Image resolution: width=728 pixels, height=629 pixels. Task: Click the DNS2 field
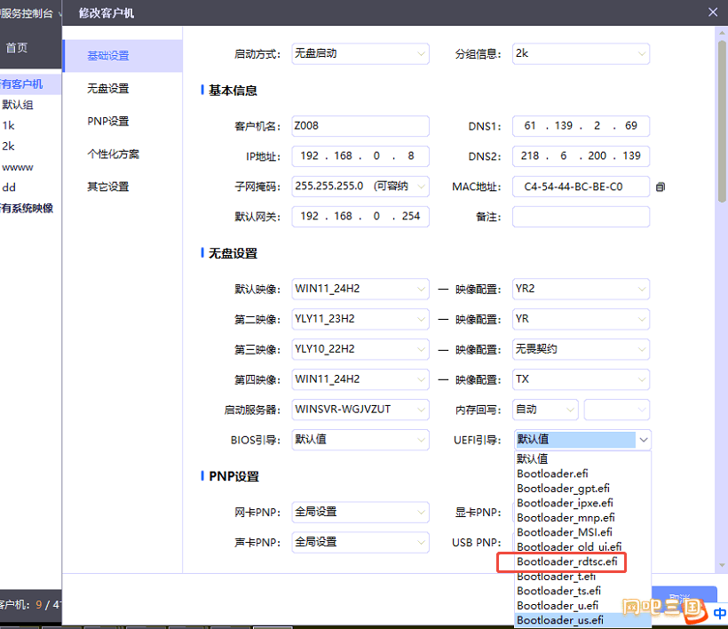pyautogui.click(x=581, y=156)
